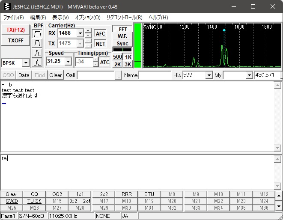283x220 pixels.
Task: Select the widest BPF filter shape icon
Action: (x=38, y=33)
